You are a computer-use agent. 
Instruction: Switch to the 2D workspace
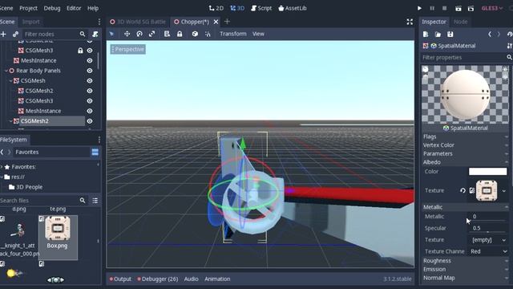[x=216, y=8]
